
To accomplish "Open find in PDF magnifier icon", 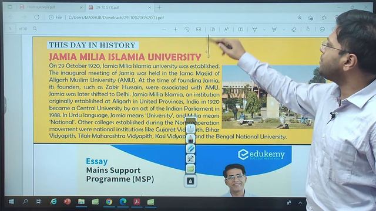I will (35, 29).
